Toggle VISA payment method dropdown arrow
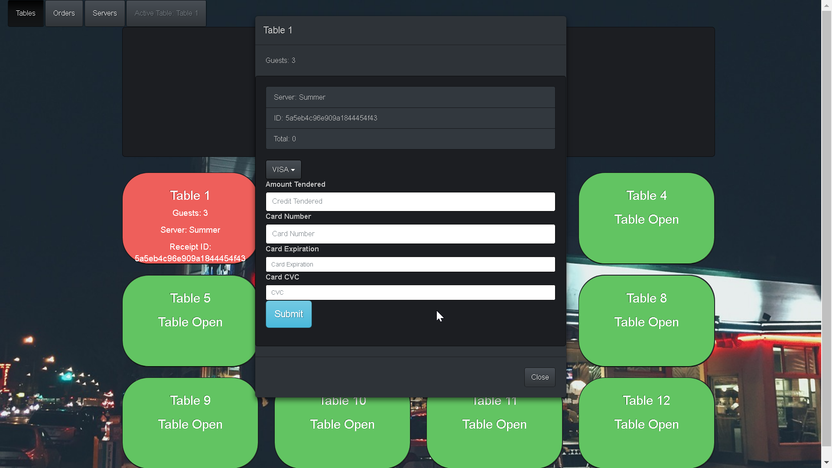Image resolution: width=832 pixels, height=468 pixels. tap(293, 170)
